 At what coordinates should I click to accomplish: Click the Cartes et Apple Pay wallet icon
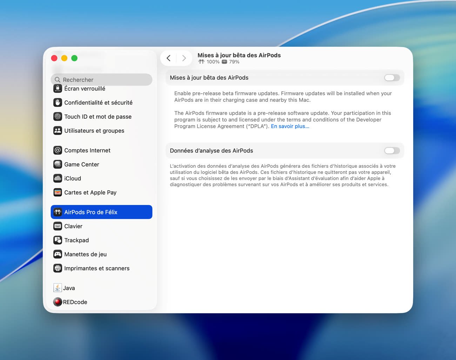pyautogui.click(x=58, y=192)
